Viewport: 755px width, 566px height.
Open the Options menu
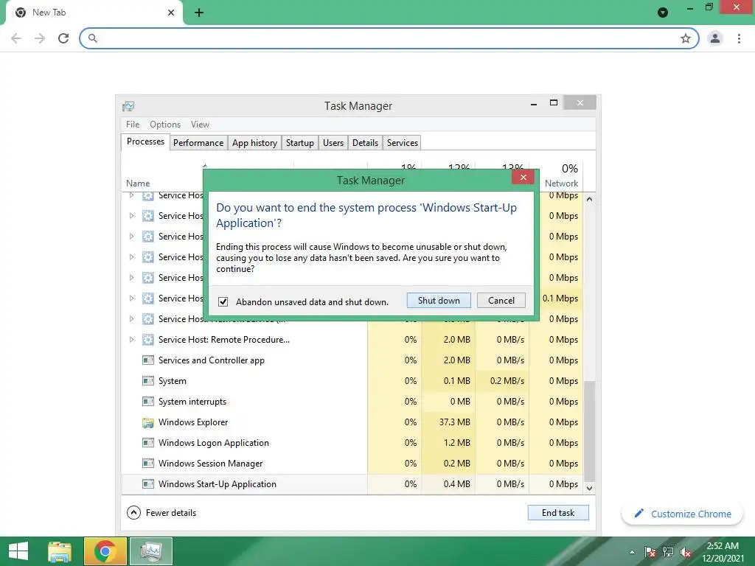[x=165, y=125]
